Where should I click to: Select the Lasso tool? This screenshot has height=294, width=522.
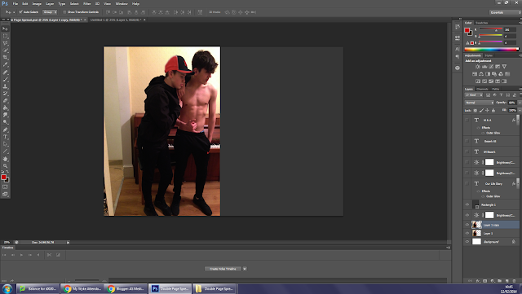click(6, 43)
